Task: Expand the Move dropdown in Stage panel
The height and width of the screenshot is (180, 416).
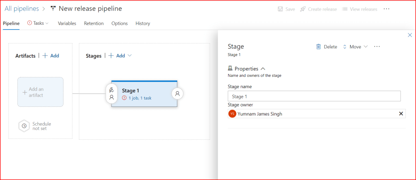Action: (x=355, y=47)
